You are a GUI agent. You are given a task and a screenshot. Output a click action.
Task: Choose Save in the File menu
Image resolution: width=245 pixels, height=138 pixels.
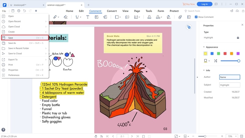pos(25,38)
